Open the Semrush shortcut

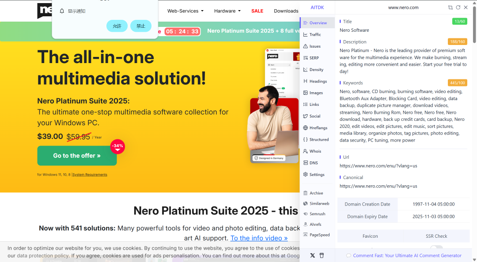pos(317,213)
